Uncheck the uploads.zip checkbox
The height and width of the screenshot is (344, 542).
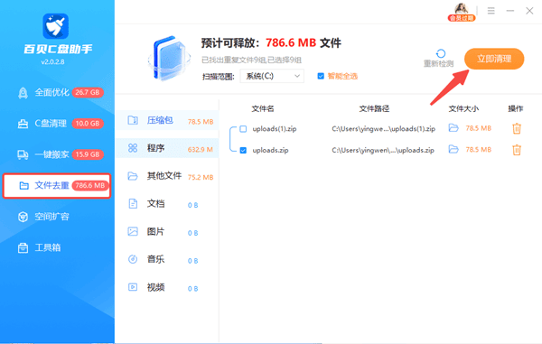pos(243,150)
